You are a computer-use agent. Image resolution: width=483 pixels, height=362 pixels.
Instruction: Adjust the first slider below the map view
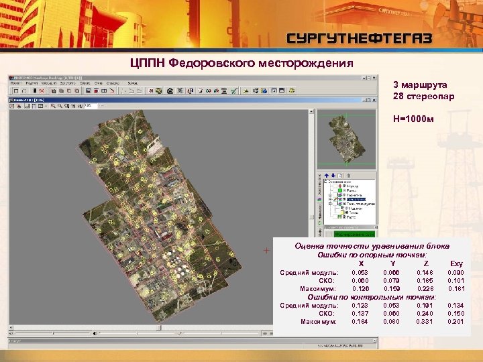pyautogui.click(x=53, y=333)
